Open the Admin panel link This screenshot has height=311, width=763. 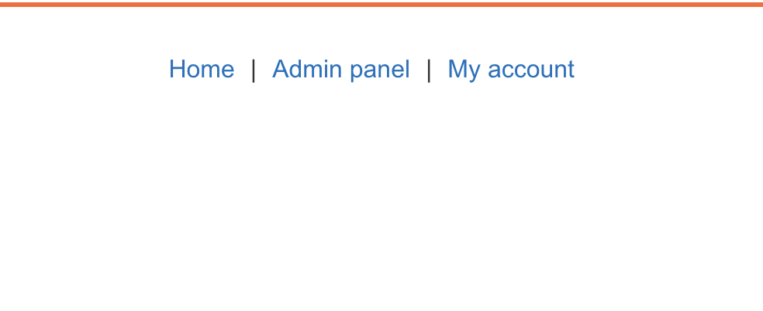pyautogui.click(x=340, y=70)
